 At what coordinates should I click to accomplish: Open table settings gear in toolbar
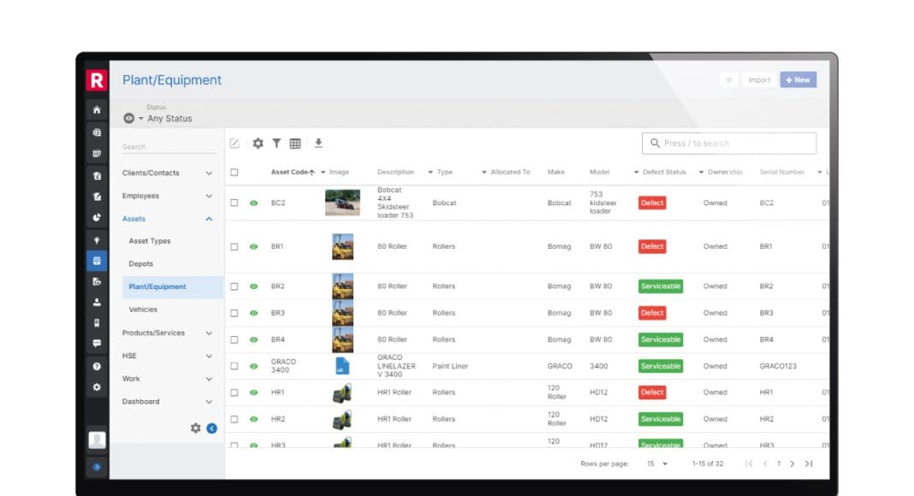(258, 144)
